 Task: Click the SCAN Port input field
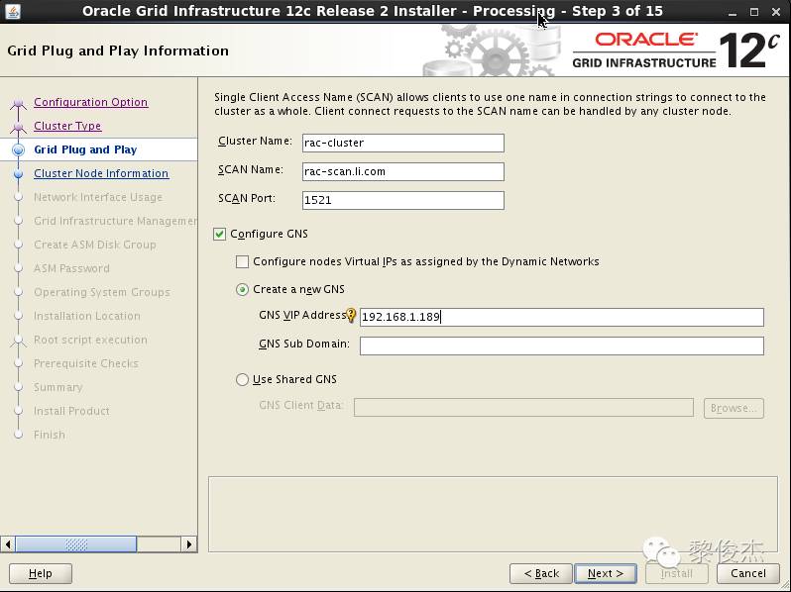pyautogui.click(x=403, y=200)
